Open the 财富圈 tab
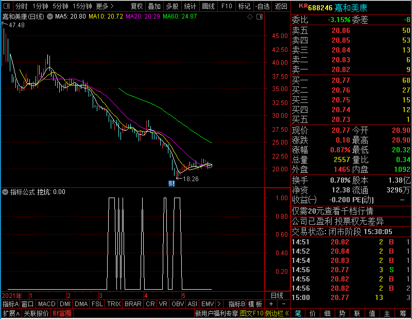 [x=62, y=313]
